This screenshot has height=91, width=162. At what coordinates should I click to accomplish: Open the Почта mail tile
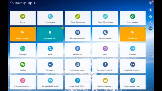pyautogui.click(x=23, y=18)
